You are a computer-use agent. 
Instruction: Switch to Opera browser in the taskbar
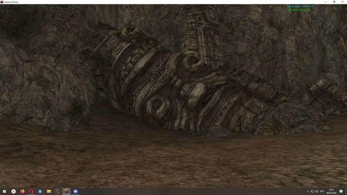pos(31,191)
